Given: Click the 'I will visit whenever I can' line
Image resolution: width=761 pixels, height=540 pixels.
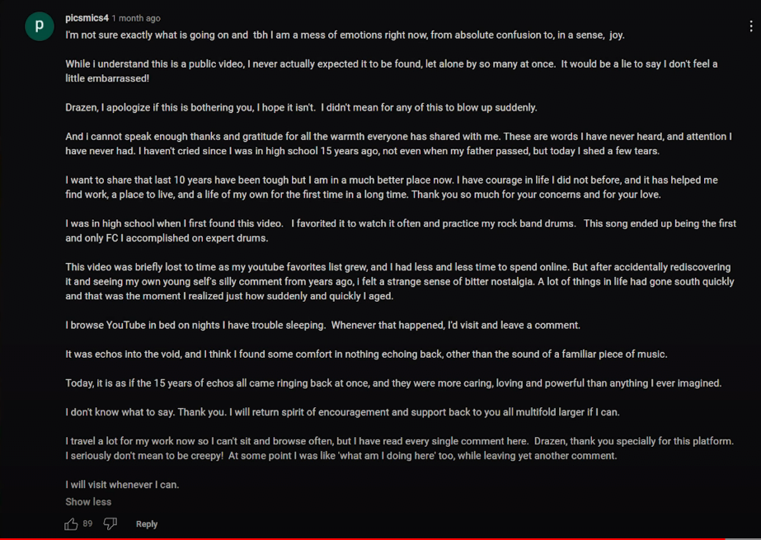Looking at the screenshot, I should click(122, 485).
